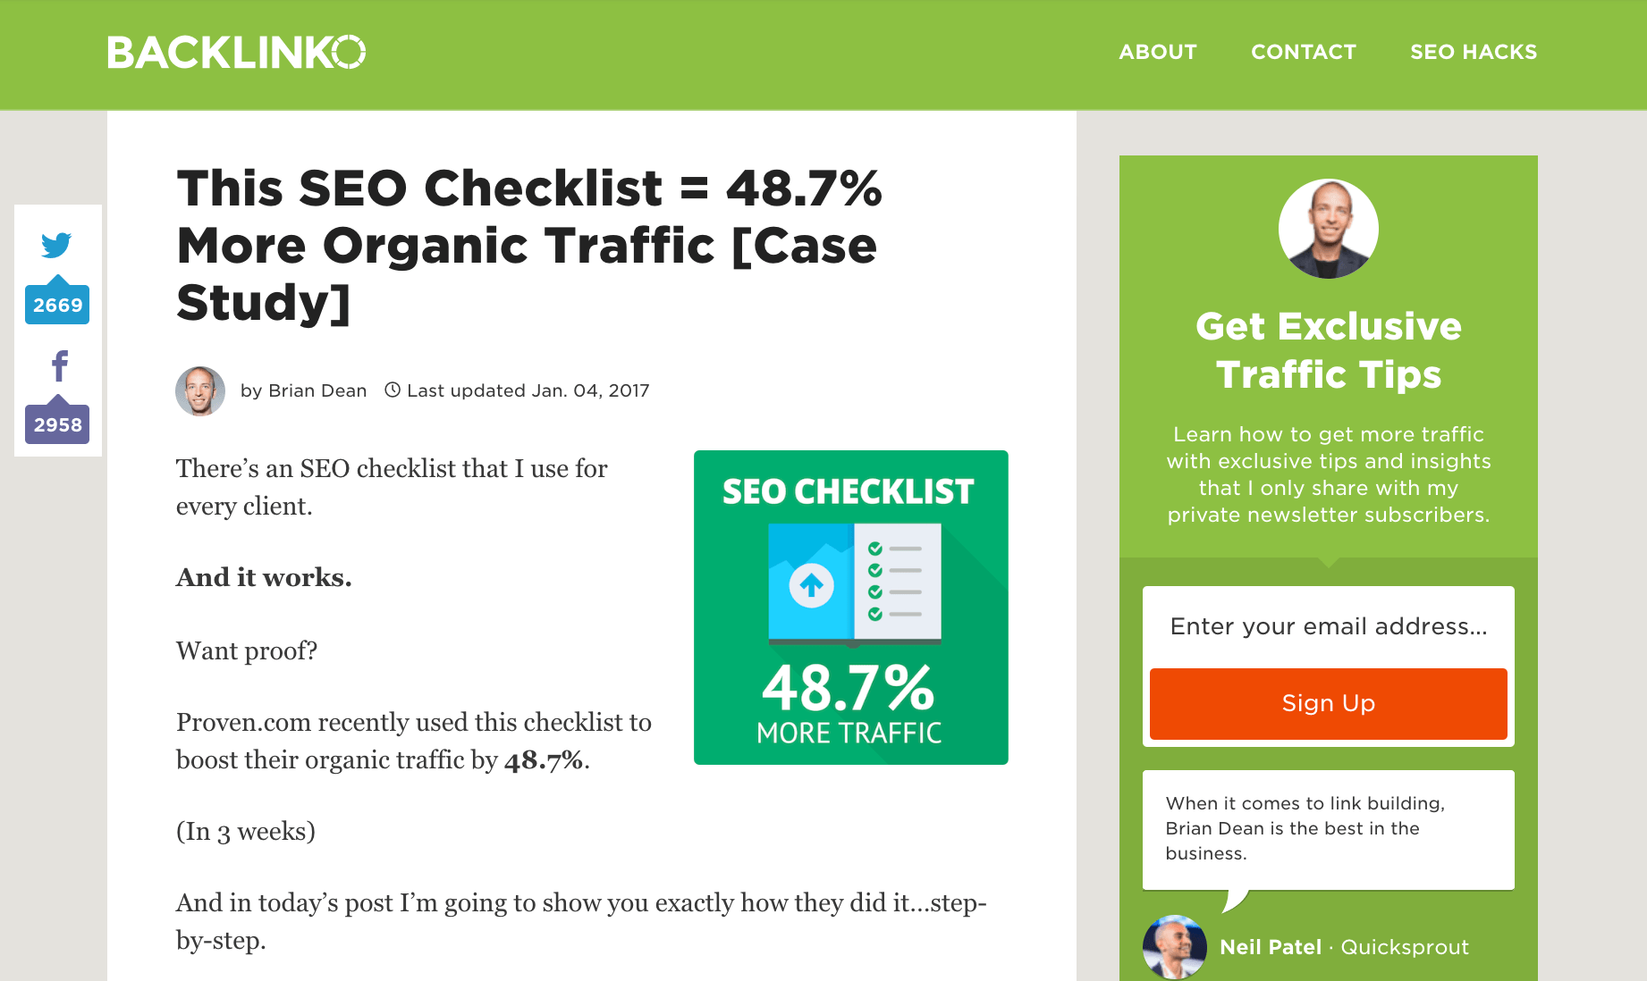Click the Neil Patel name text
Image resolution: width=1647 pixels, height=981 pixels.
pos(1270,947)
